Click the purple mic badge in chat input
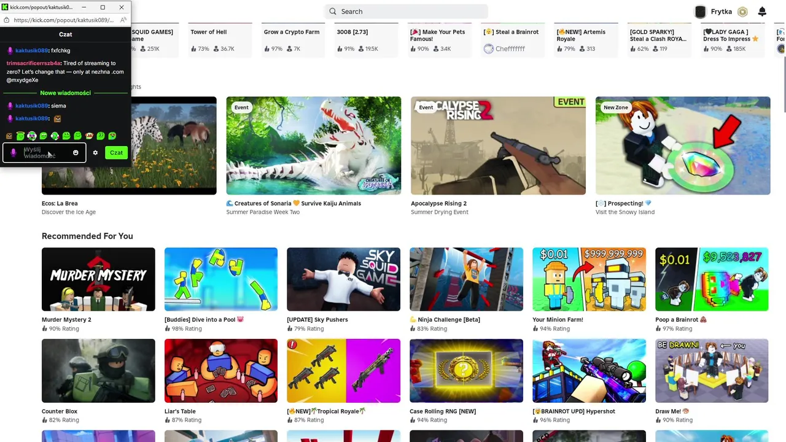This screenshot has width=786, height=442. (14, 153)
